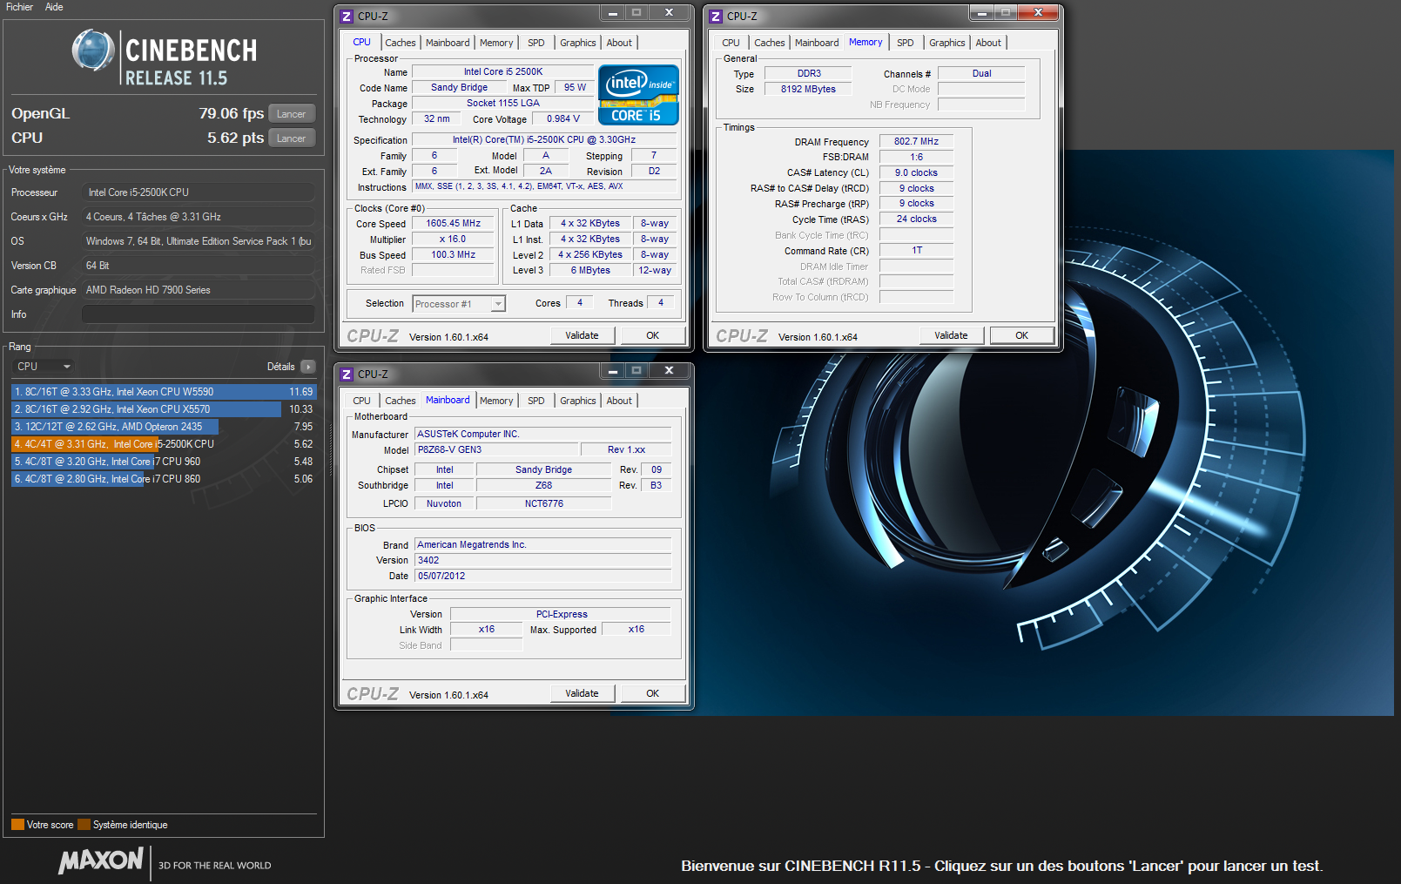Click Validate in the Mainboard-tab CPU-Z window

pos(582,693)
